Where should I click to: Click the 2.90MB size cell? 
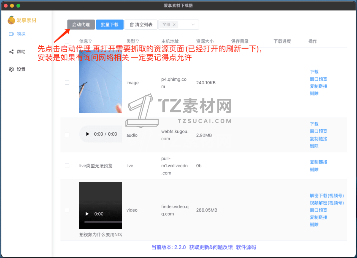204,135
